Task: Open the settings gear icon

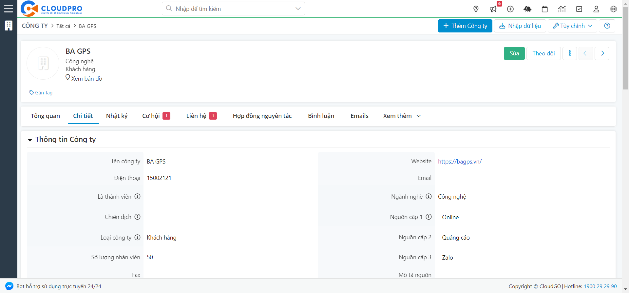Action: (614, 9)
